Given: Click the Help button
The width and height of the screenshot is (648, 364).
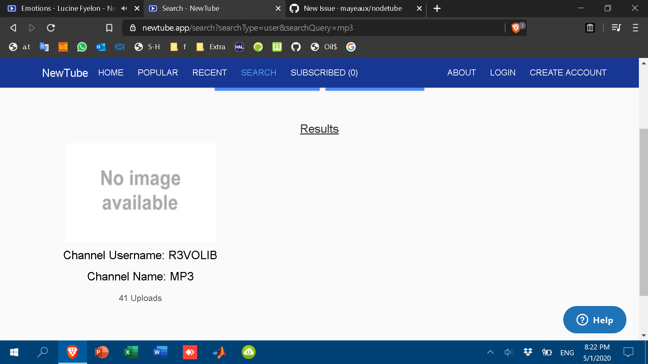Looking at the screenshot, I should [x=594, y=320].
